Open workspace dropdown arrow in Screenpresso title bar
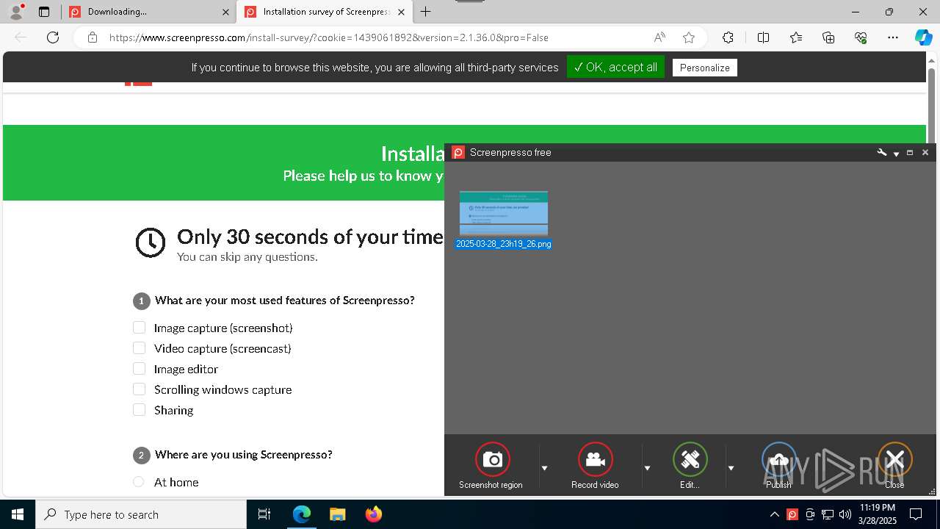The height and width of the screenshot is (529, 940). (896, 153)
